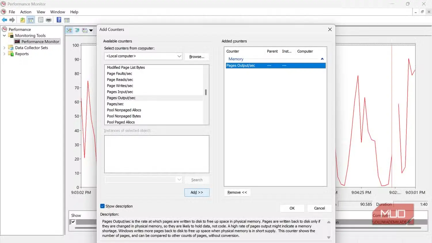Screen dimensions: 432x243
Task: Collapse the Monitoring Tools tree node
Action: (4, 35)
